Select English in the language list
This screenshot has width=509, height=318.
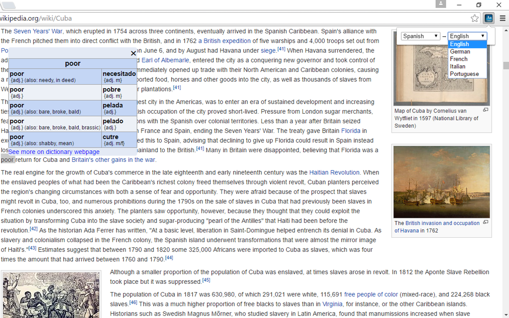coord(467,44)
